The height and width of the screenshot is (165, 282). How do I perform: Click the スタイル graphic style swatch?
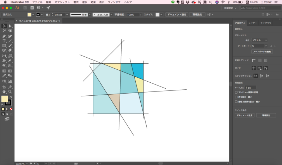click(x=158, y=14)
